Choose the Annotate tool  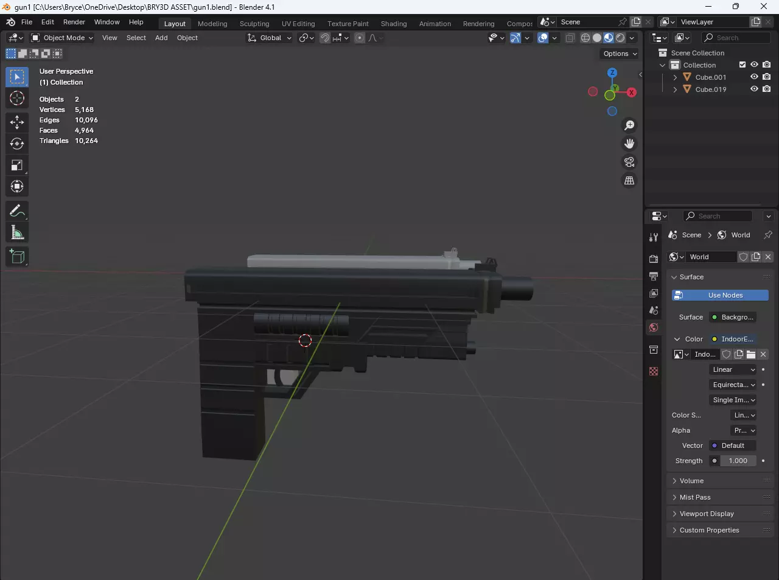click(17, 211)
